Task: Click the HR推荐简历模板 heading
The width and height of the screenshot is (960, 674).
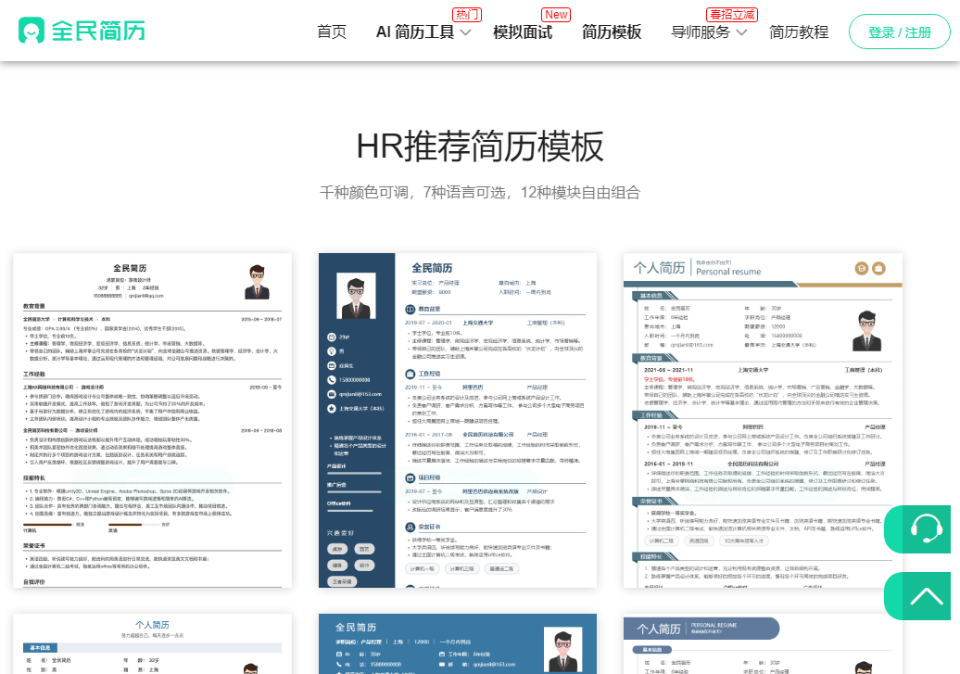Action: click(480, 146)
